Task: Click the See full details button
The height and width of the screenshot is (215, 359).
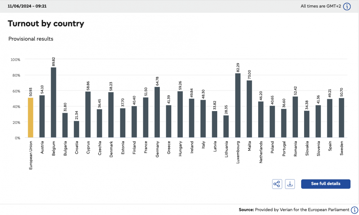Action: coord(326,184)
